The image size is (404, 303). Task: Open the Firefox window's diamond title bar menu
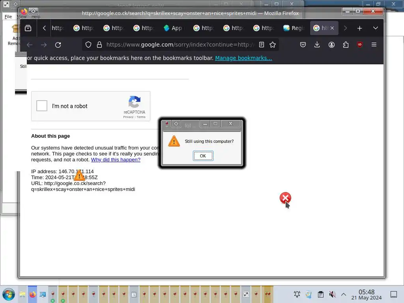[34, 11]
